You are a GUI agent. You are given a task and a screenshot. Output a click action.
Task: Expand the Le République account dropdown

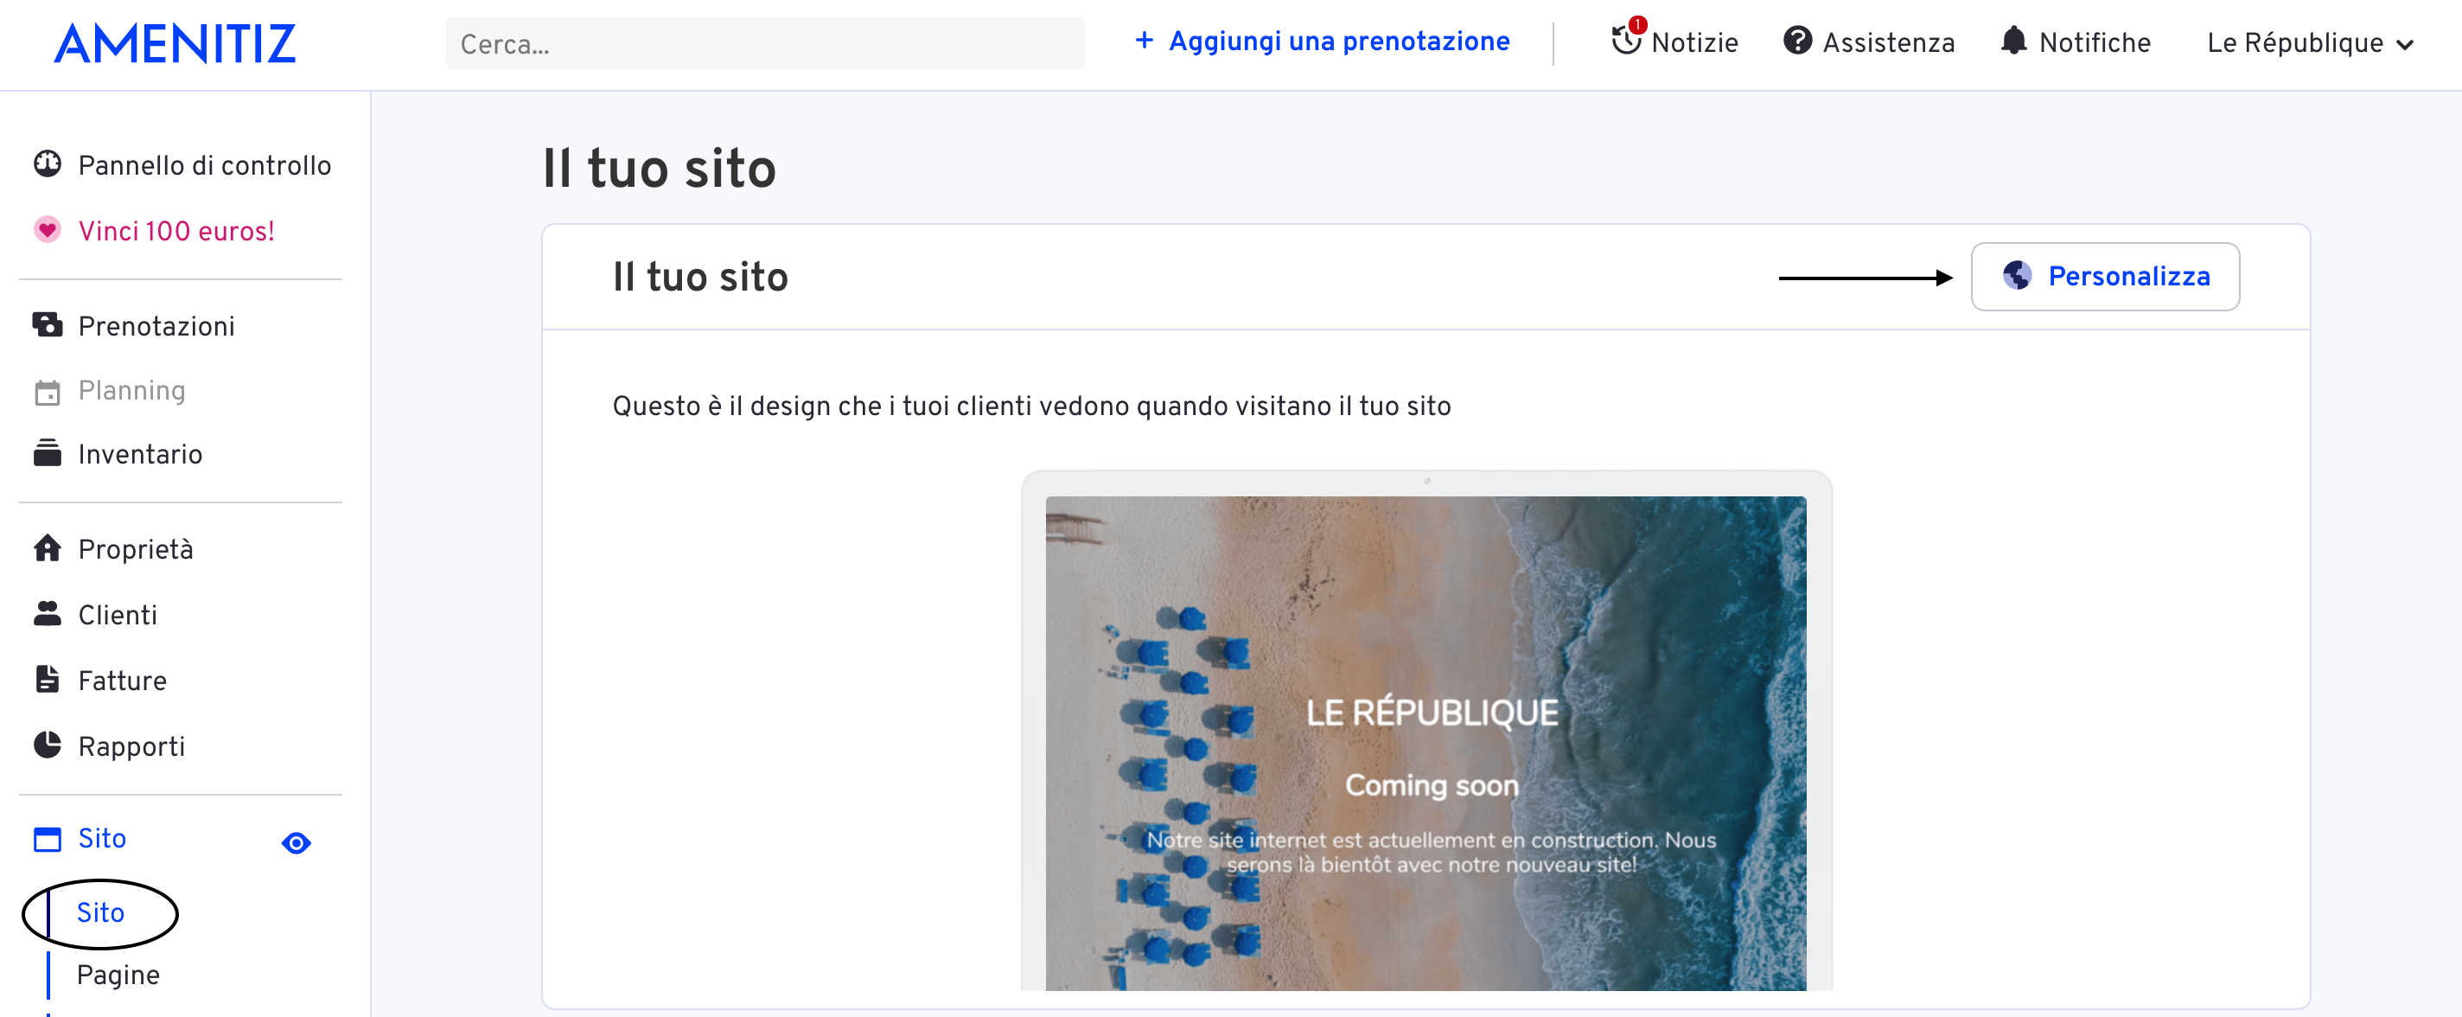(2309, 43)
